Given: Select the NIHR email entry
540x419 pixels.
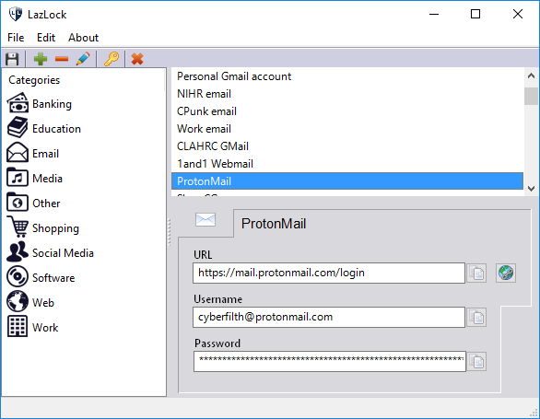Looking at the screenshot, I should point(347,94).
